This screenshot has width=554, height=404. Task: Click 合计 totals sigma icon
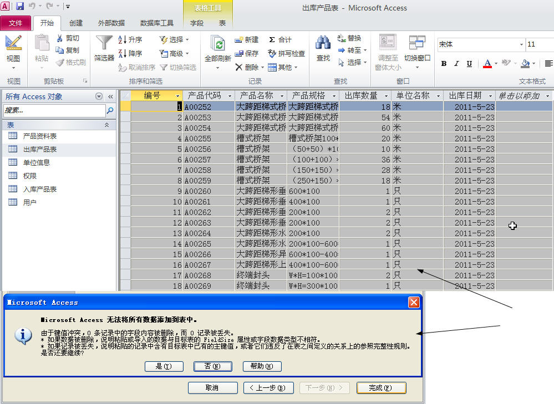pos(272,39)
